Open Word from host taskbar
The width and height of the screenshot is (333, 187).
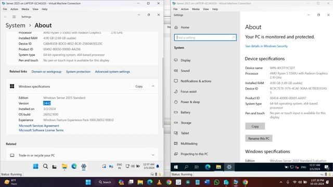(207, 182)
